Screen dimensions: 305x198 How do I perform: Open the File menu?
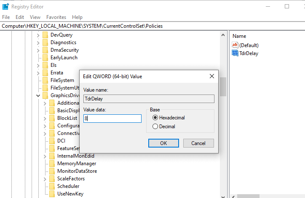tap(6, 17)
